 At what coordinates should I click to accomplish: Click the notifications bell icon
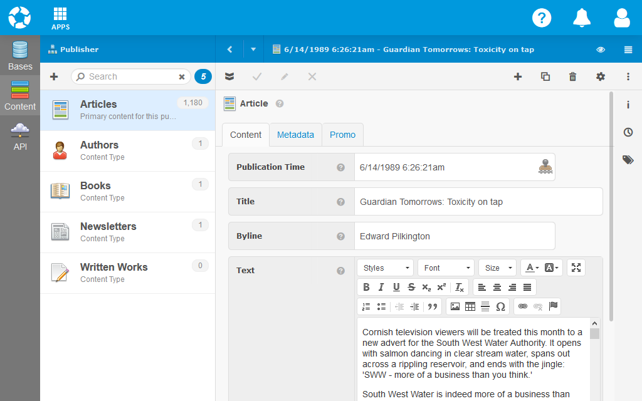click(x=582, y=18)
